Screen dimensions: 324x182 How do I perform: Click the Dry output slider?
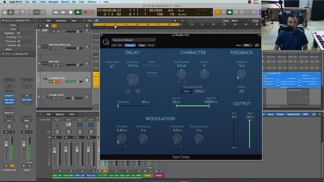tap(234, 133)
